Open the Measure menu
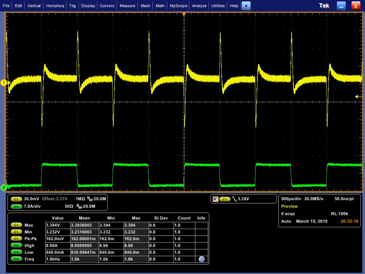 tap(127, 6)
